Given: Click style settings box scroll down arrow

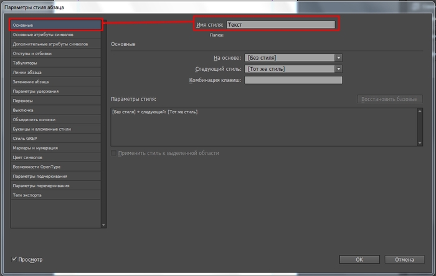Looking at the screenshot, I should click(x=420, y=143).
